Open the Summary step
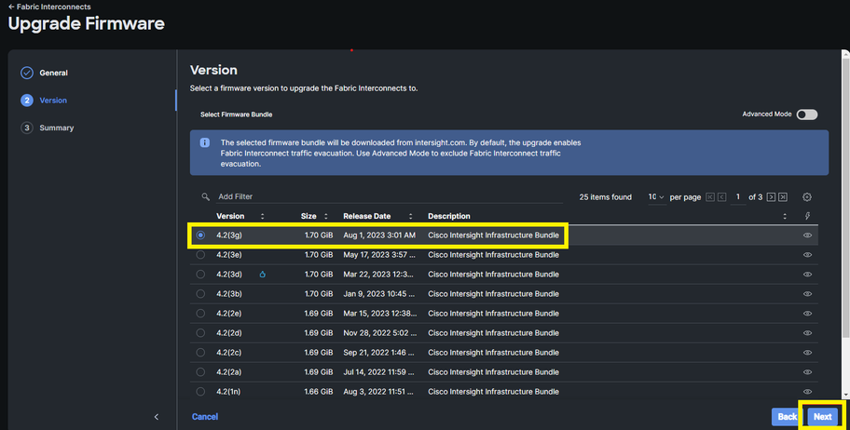The width and height of the screenshot is (850, 430). pos(56,128)
